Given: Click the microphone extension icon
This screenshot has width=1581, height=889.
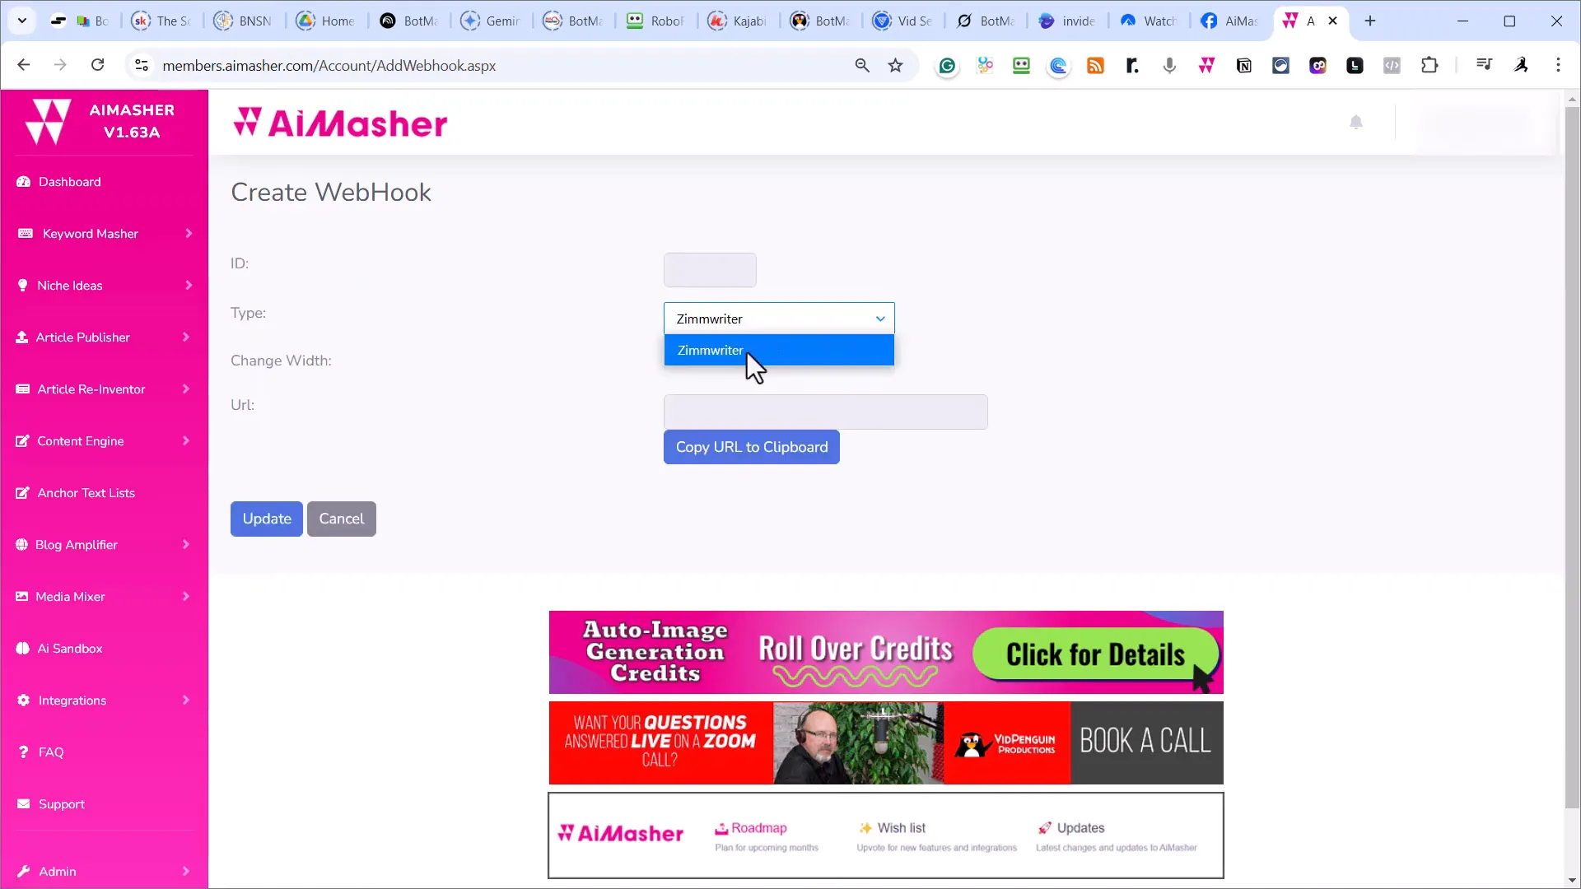Looking at the screenshot, I should (x=1169, y=66).
